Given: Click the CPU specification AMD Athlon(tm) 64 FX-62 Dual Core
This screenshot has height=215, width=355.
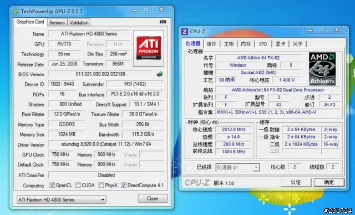Looking at the screenshot, I should (x=278, y=90).
